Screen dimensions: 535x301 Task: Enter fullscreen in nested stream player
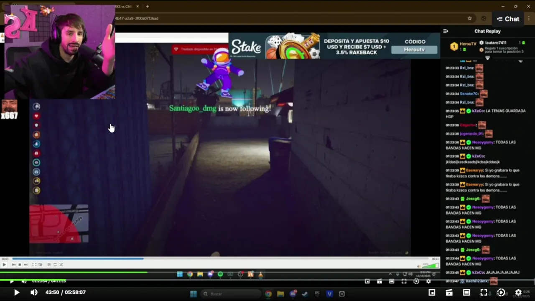(x=404, y=281)
